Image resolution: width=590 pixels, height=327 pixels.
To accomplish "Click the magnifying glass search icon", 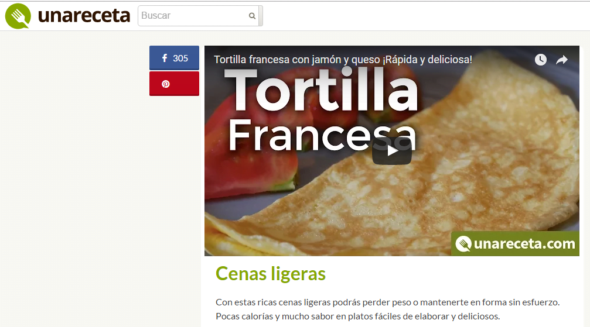I will pyautogui.click(x=252, y=16).
